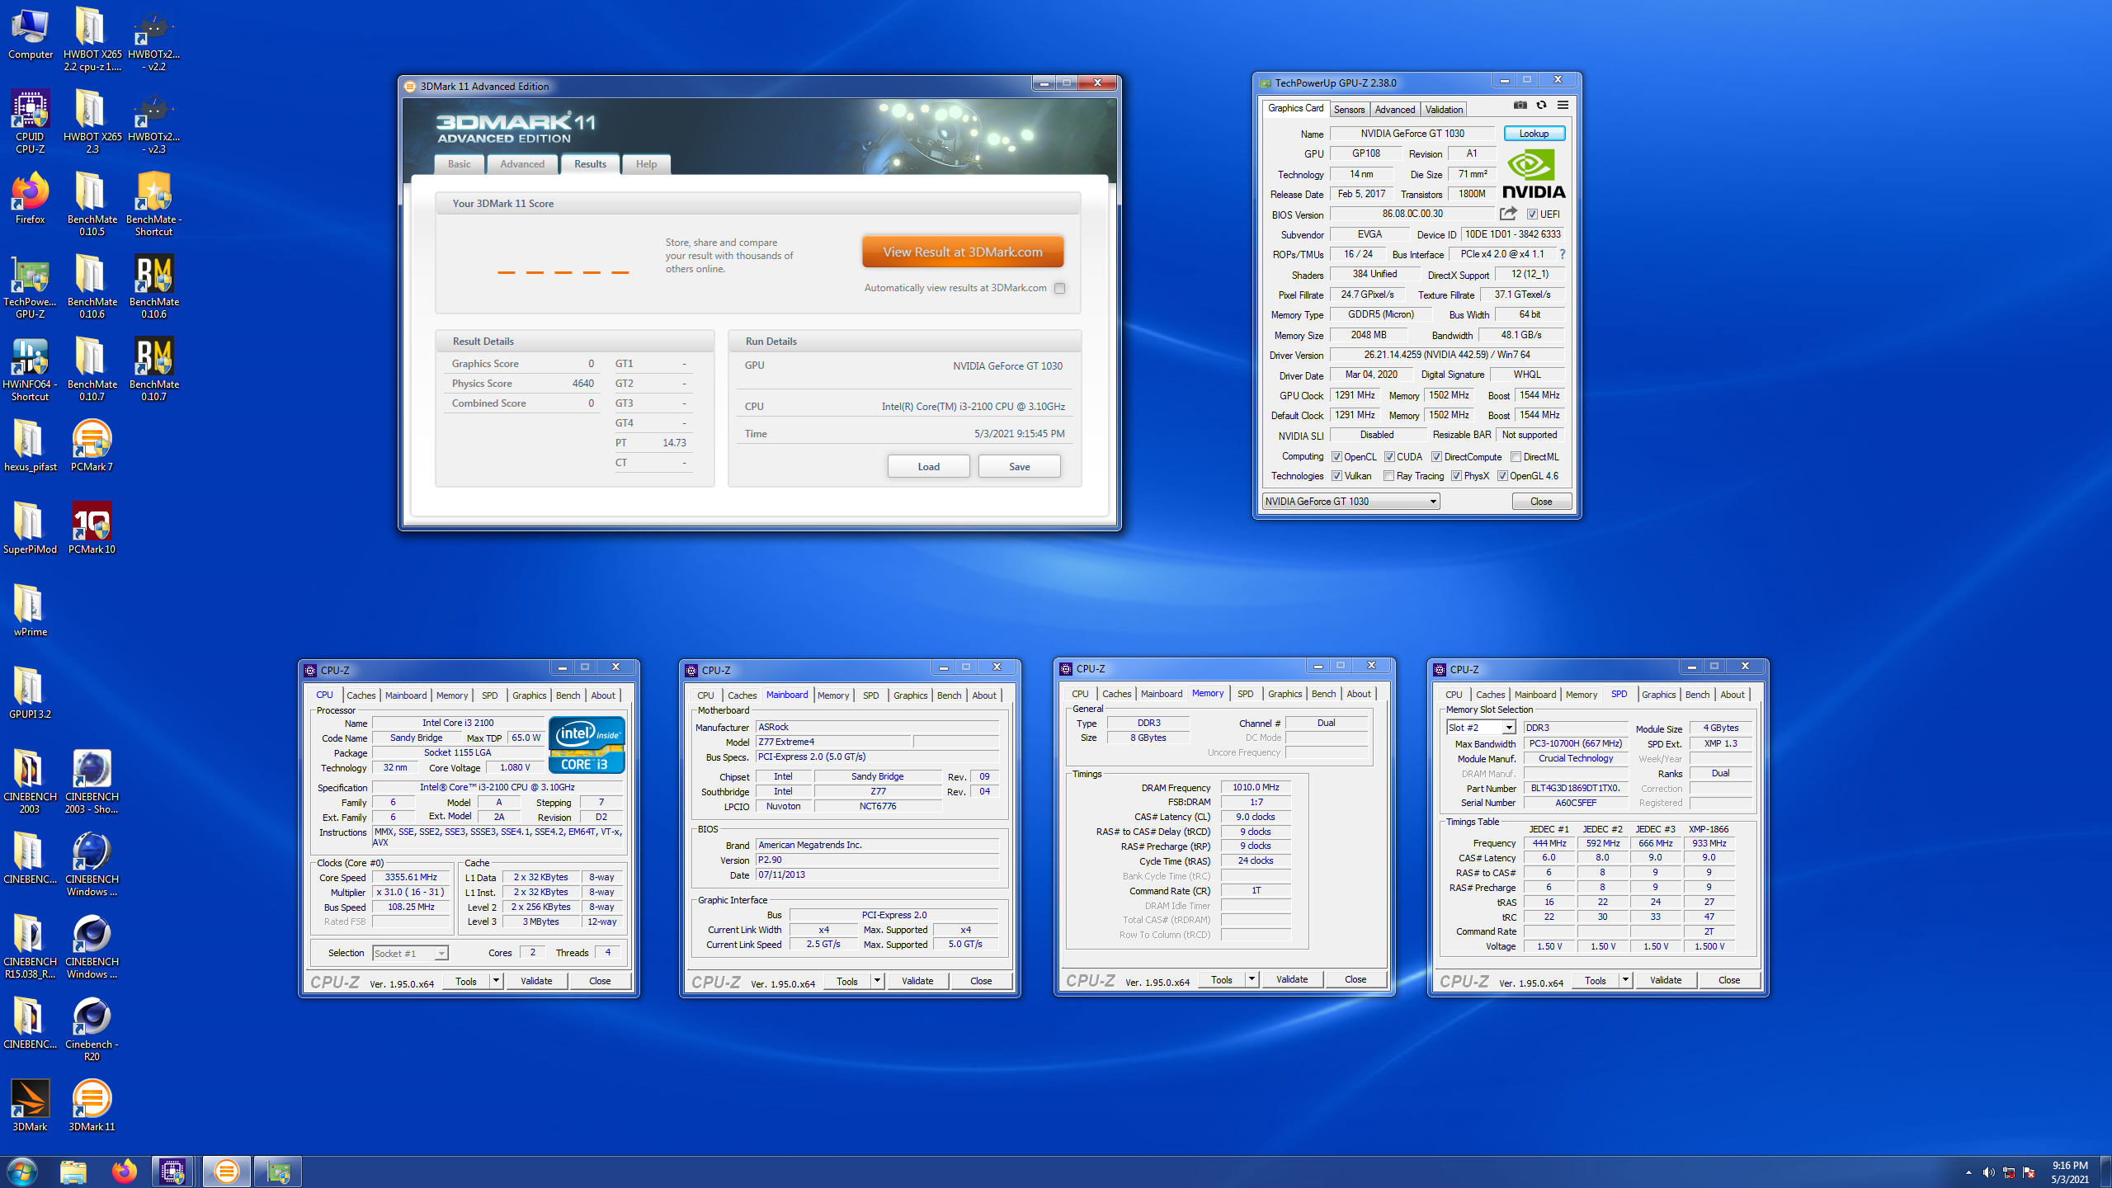Click the GPU-Z refresh icon

[x=1541, y=106]
